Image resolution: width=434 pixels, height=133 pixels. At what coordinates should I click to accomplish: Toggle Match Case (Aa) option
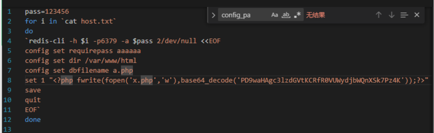[x=274, y=15]
